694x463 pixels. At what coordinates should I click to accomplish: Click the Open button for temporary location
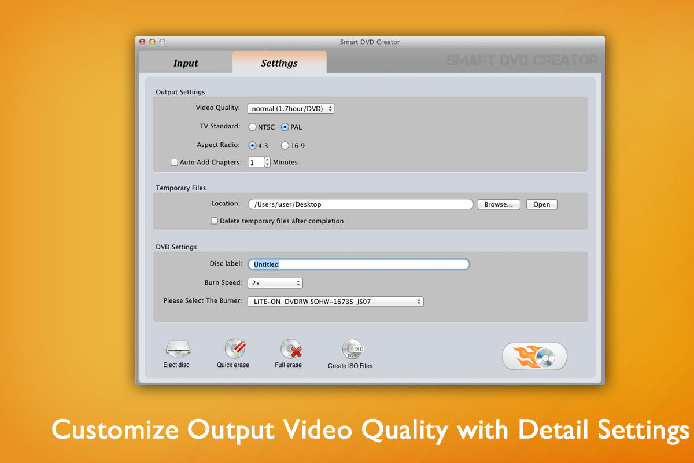542,204
